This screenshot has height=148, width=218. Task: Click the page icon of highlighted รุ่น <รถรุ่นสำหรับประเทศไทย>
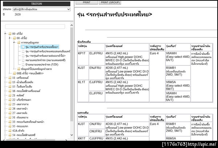point(23,47)
